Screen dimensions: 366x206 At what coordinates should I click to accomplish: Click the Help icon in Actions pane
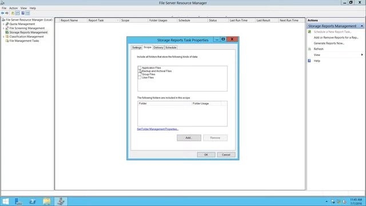pyautogui.click(x=309, y=61)
